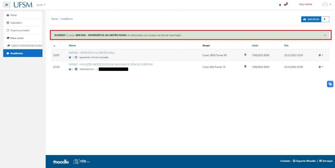
Task: Click the user avatar picture
Action: 325,5
